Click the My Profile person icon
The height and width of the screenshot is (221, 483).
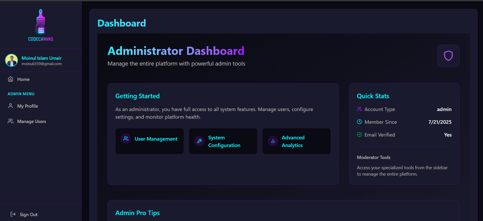coord(10,106)
